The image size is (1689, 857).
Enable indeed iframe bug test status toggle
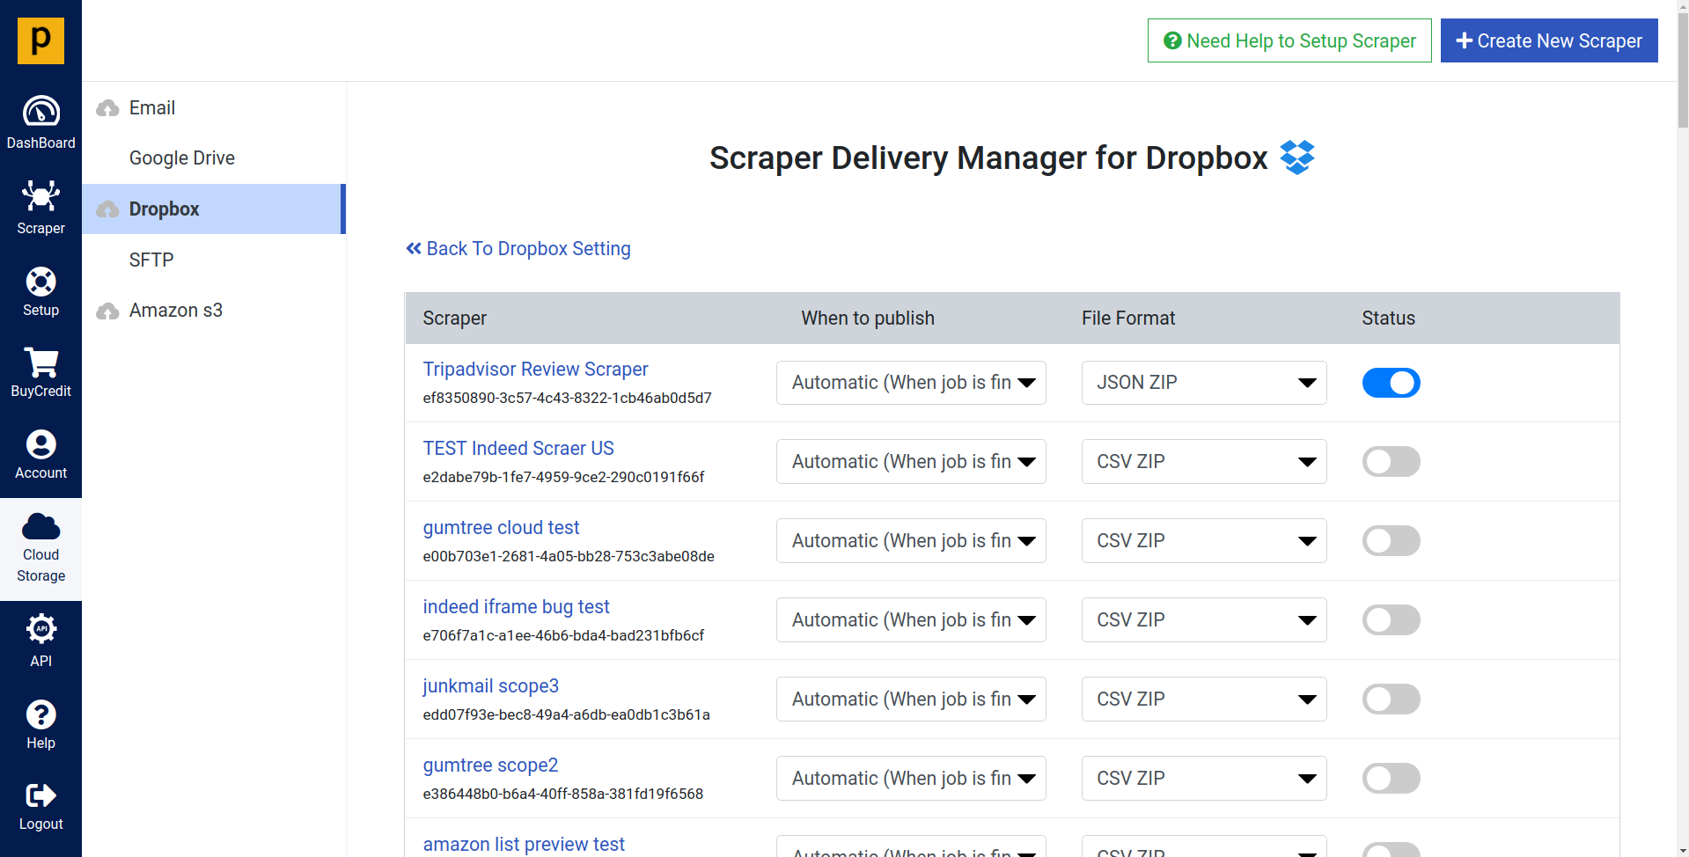[x=1391, y=620]
